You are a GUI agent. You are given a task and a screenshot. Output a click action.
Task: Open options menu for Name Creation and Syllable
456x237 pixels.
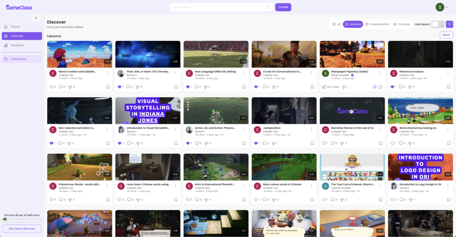[107, 73]
